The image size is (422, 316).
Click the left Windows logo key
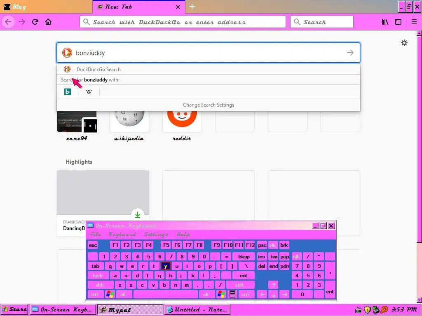coord(110,295)
